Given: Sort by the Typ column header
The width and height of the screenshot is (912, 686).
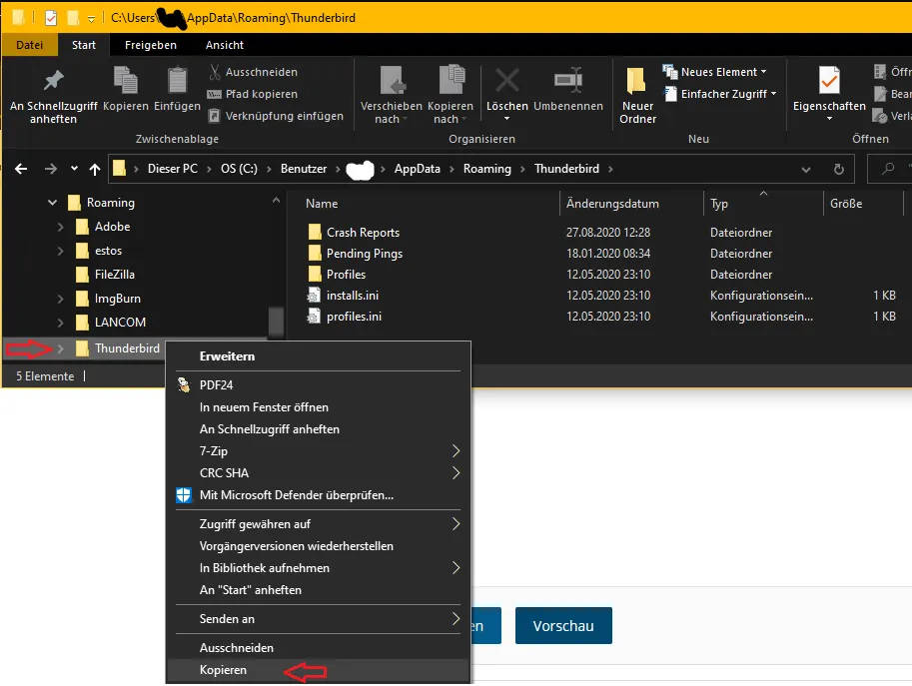Looking at the screenshot, I should 719,204.
